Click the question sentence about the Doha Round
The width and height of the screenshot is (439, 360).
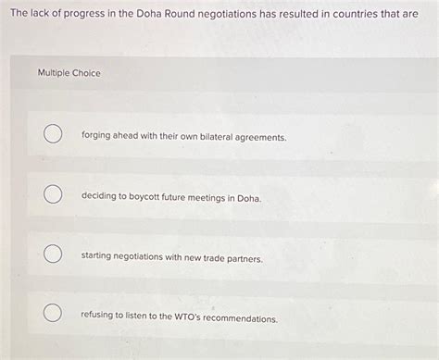214,14
